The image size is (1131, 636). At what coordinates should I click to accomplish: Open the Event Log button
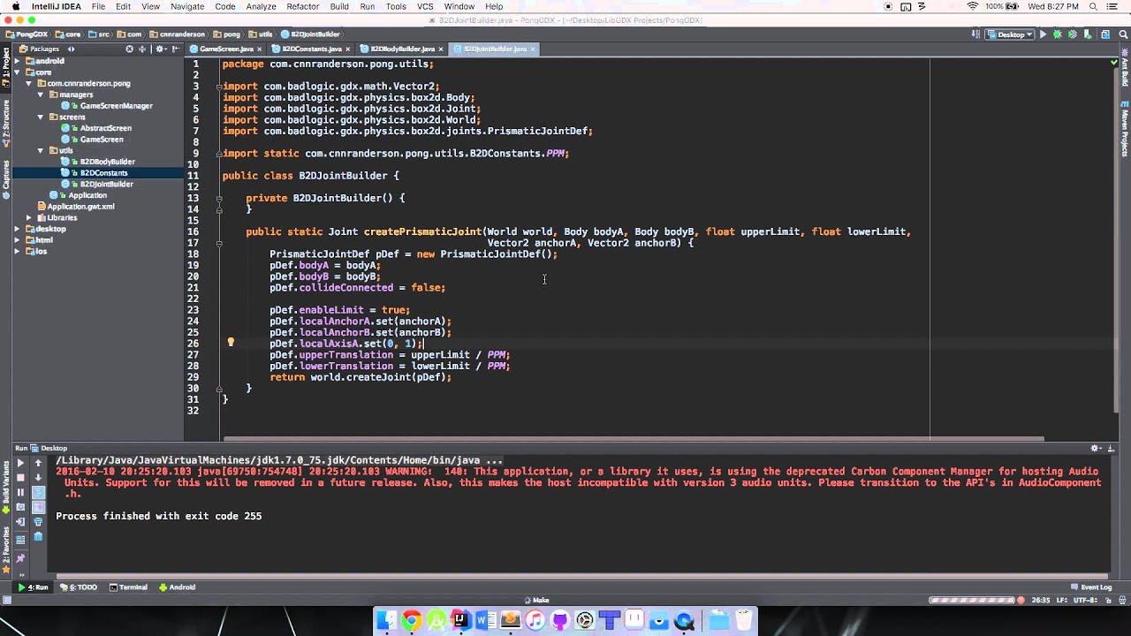pos(1091,587)
